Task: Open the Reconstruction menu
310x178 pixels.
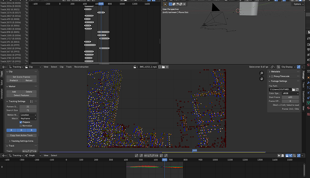Action: pyautogui.click(x=81, y=67)
